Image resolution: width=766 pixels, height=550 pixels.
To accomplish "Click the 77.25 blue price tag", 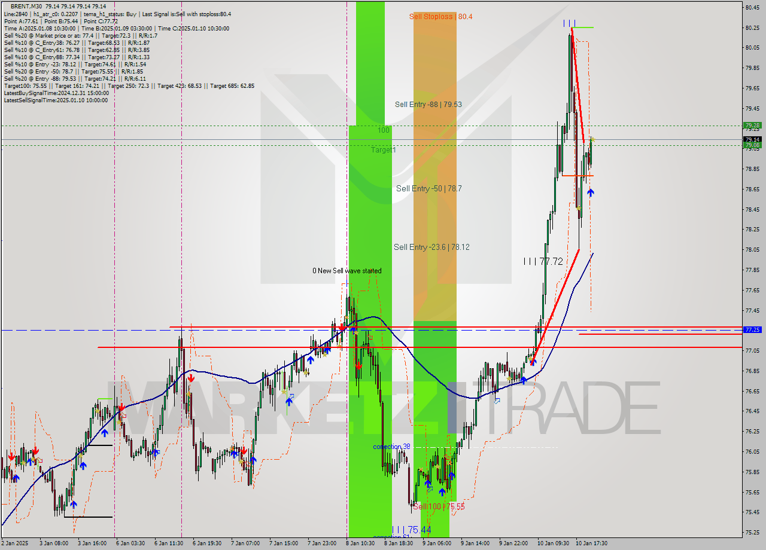I will (x=752, y=329).
